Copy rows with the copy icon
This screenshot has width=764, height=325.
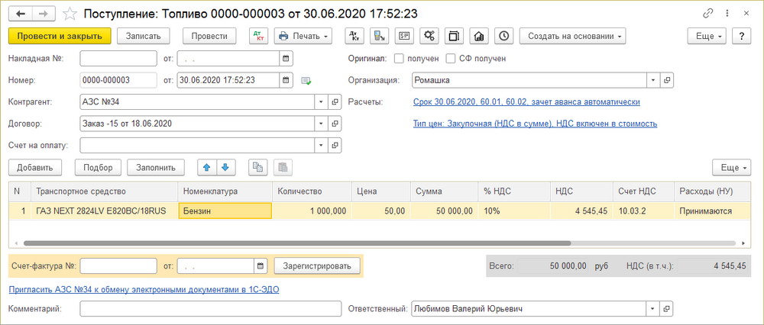[257, 167]
